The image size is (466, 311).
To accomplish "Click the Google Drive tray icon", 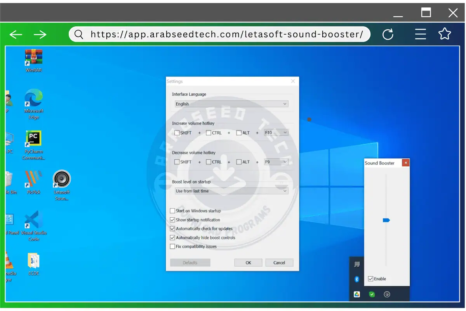I will 356,294.
